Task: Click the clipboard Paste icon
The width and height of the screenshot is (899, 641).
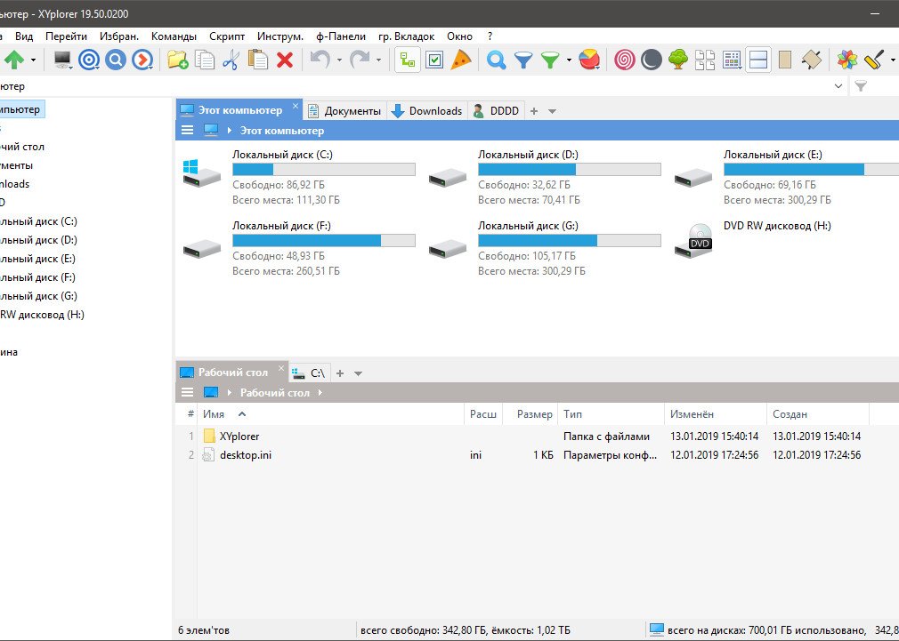Action: [258, 60]
